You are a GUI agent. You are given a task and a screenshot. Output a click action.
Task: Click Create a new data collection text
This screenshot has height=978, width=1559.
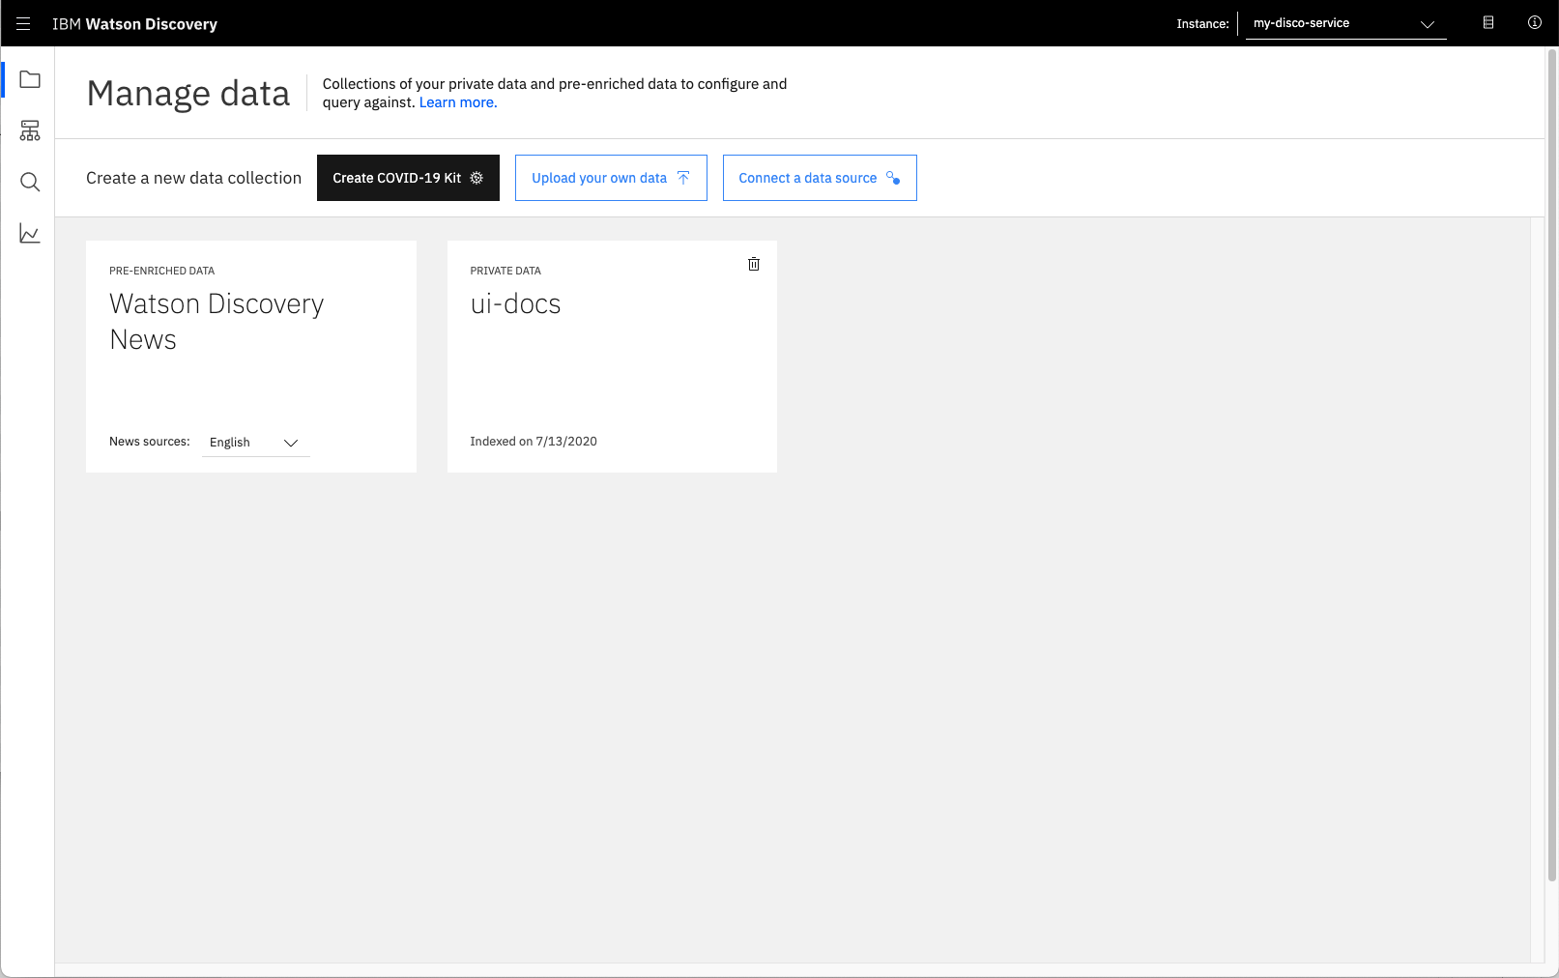[193, 178]
